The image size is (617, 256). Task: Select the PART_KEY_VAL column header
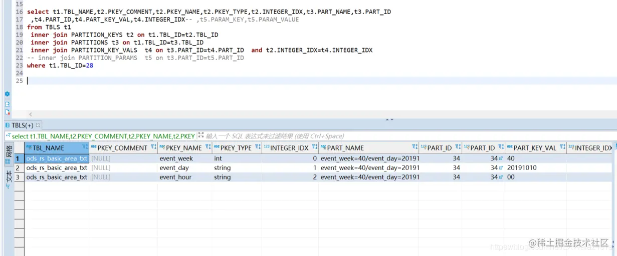[x=535, y=147]
